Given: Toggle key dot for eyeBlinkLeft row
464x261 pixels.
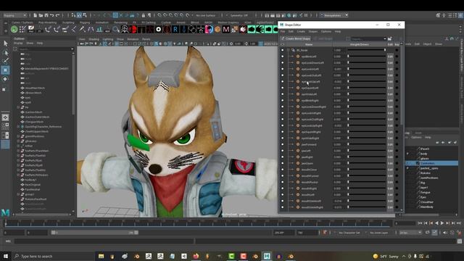Looking at the screenshot, I should [397, 57].
